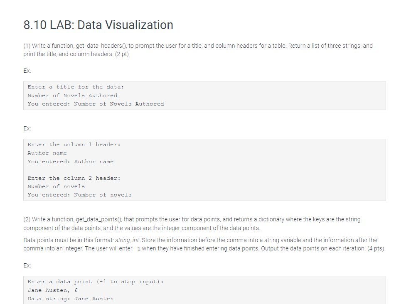Viewport: 406px width, 304px height.
Task: Click the "get_data_points()" function name in step 2
Action: [x=98, y=219]
